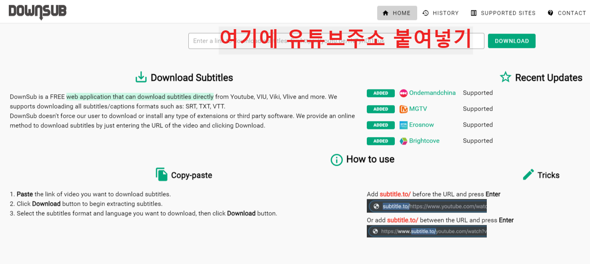The image size is (590, 264).
Task: Click the address bar image with subtitle.to/https
Action: [427, 206]
